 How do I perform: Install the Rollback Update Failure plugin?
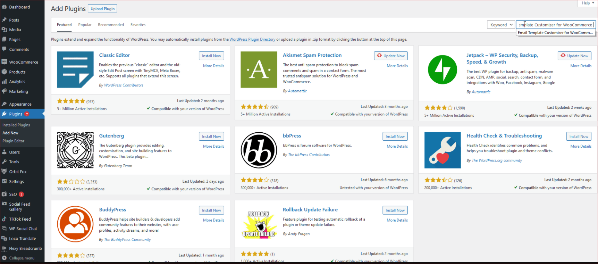(x=395, y=210)
